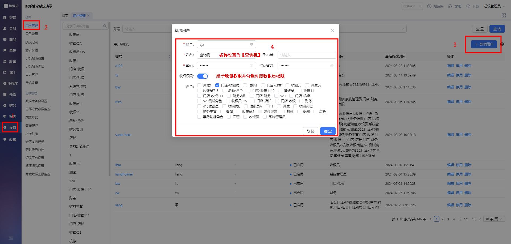The width and height of the screenshot is (511, 244).
Task: Open 短信平台设置 menu item
Action: pos(35,158)
